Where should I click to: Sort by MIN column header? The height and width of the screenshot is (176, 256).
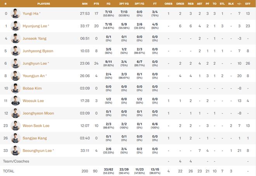pyautogui.click(x=85, y=3)
